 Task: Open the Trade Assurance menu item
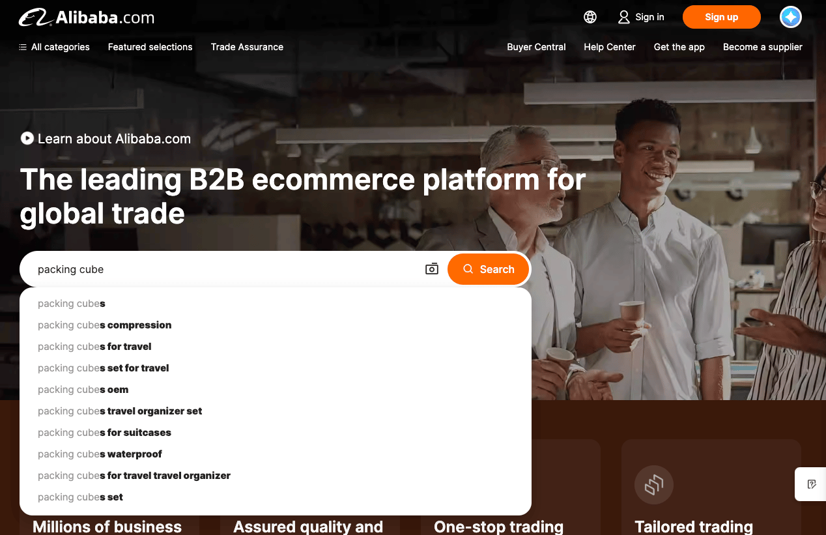[x=247, y=47]
